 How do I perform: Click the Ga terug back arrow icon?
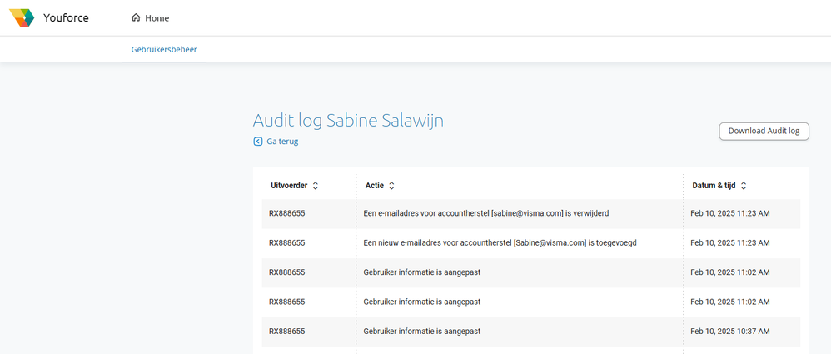[x=258, y=142]
